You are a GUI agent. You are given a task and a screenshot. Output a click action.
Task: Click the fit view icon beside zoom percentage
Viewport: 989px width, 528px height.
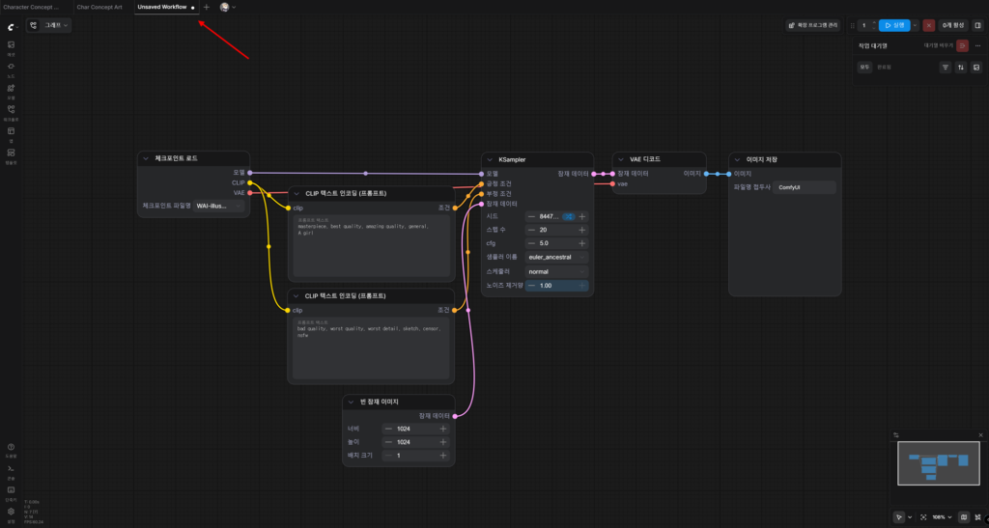click(923, 517)
